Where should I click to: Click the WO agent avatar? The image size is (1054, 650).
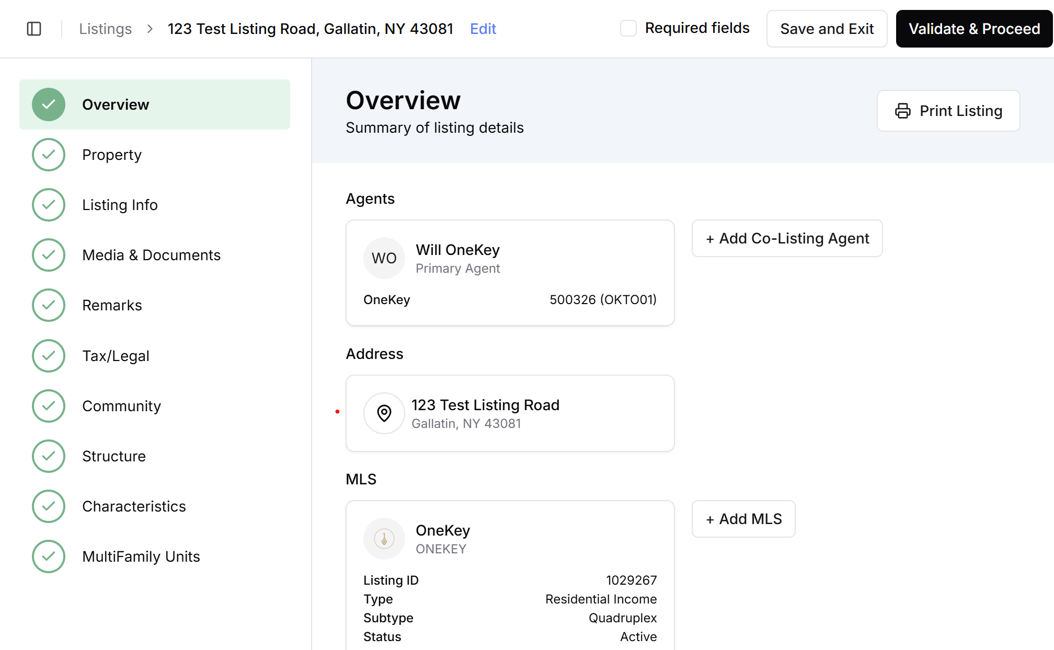pos(384,258)
